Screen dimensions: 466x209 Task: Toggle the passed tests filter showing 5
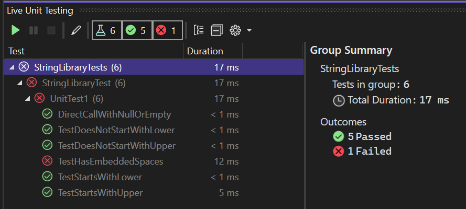(137, 30)
